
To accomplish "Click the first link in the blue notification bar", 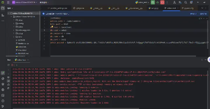I will point(194,14).
